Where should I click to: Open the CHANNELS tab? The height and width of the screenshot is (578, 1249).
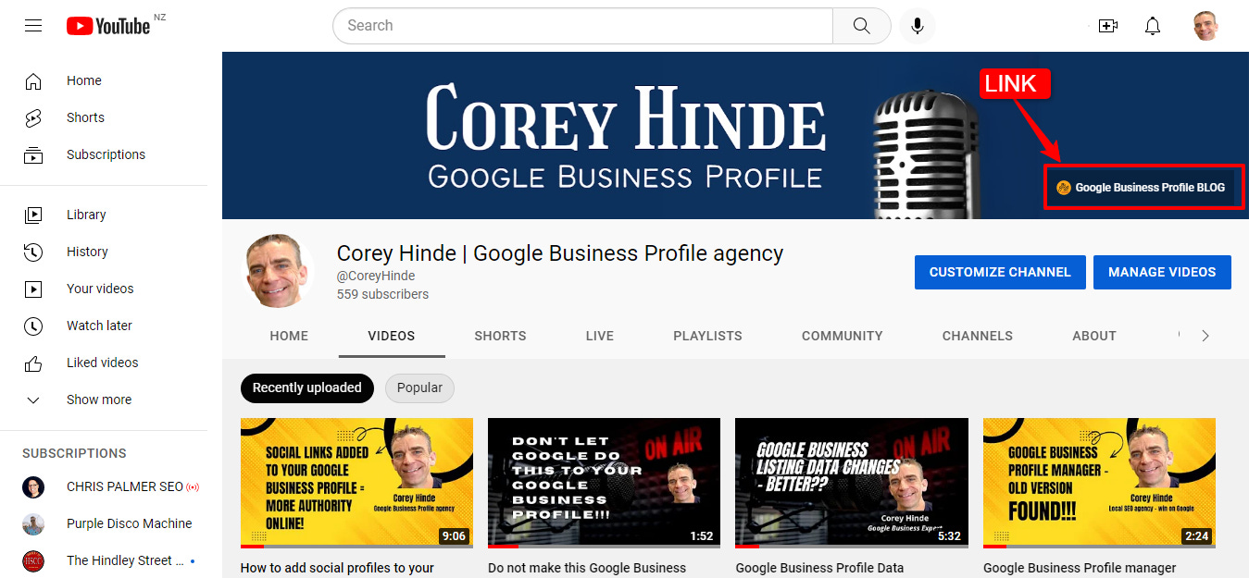[978, 336]
